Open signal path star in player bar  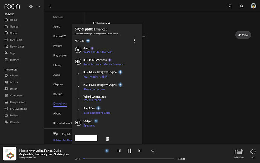pyautogui.click(x=107, y=151)
